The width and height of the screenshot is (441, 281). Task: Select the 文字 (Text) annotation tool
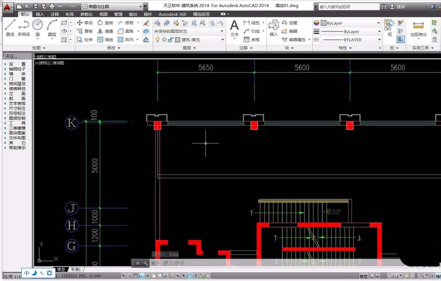click(x=234, y=27)
